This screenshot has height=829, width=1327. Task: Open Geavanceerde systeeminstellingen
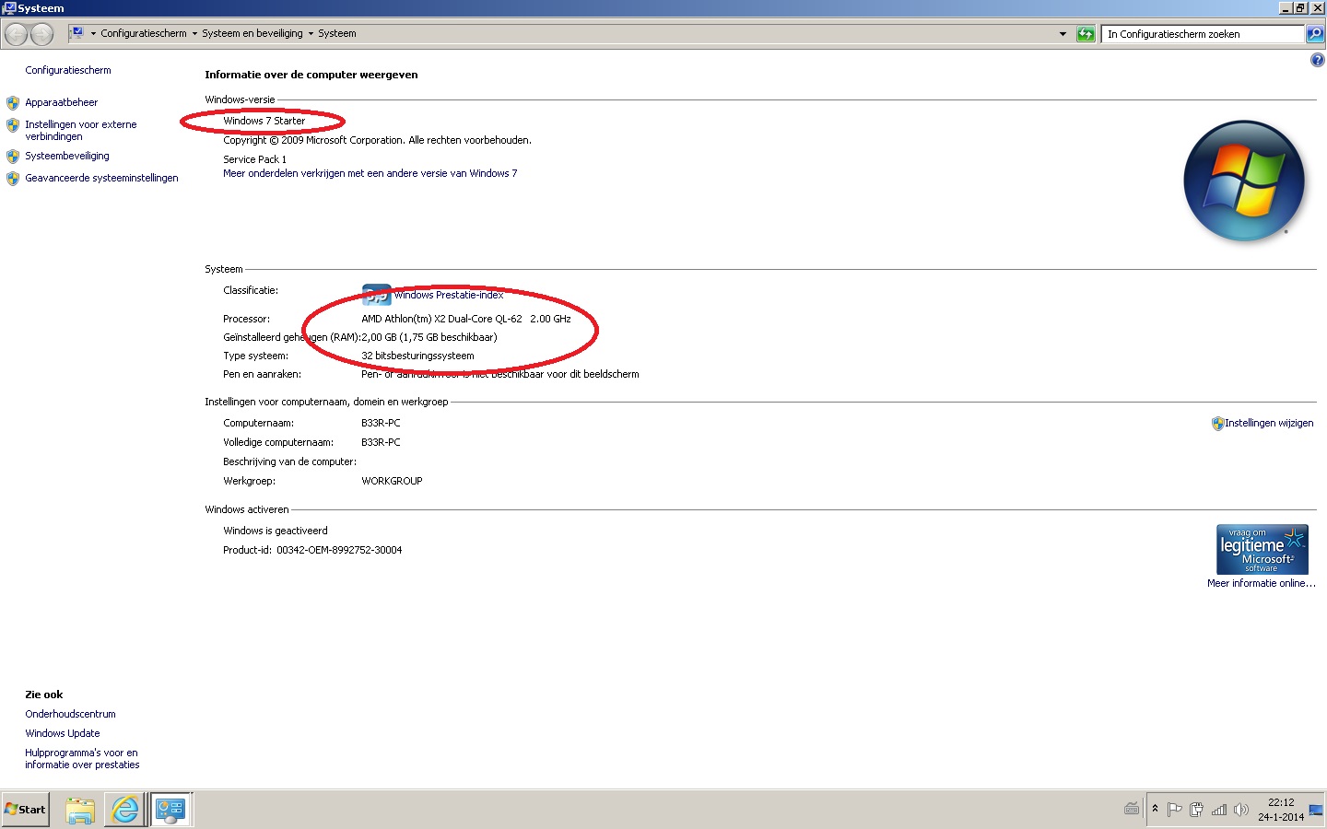pyautogui.click(x=101, y=179)
